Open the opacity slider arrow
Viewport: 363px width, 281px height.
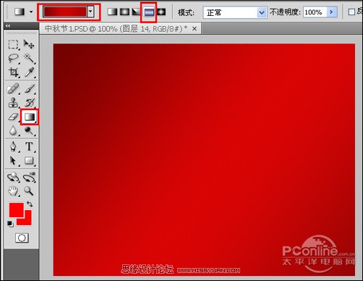pyautogui.click(x=332, y=12)
